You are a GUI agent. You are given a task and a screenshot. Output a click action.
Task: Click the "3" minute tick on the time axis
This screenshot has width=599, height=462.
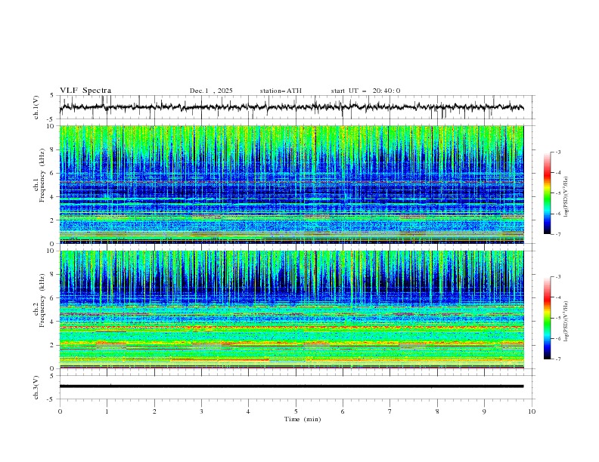tap(201, 411)
